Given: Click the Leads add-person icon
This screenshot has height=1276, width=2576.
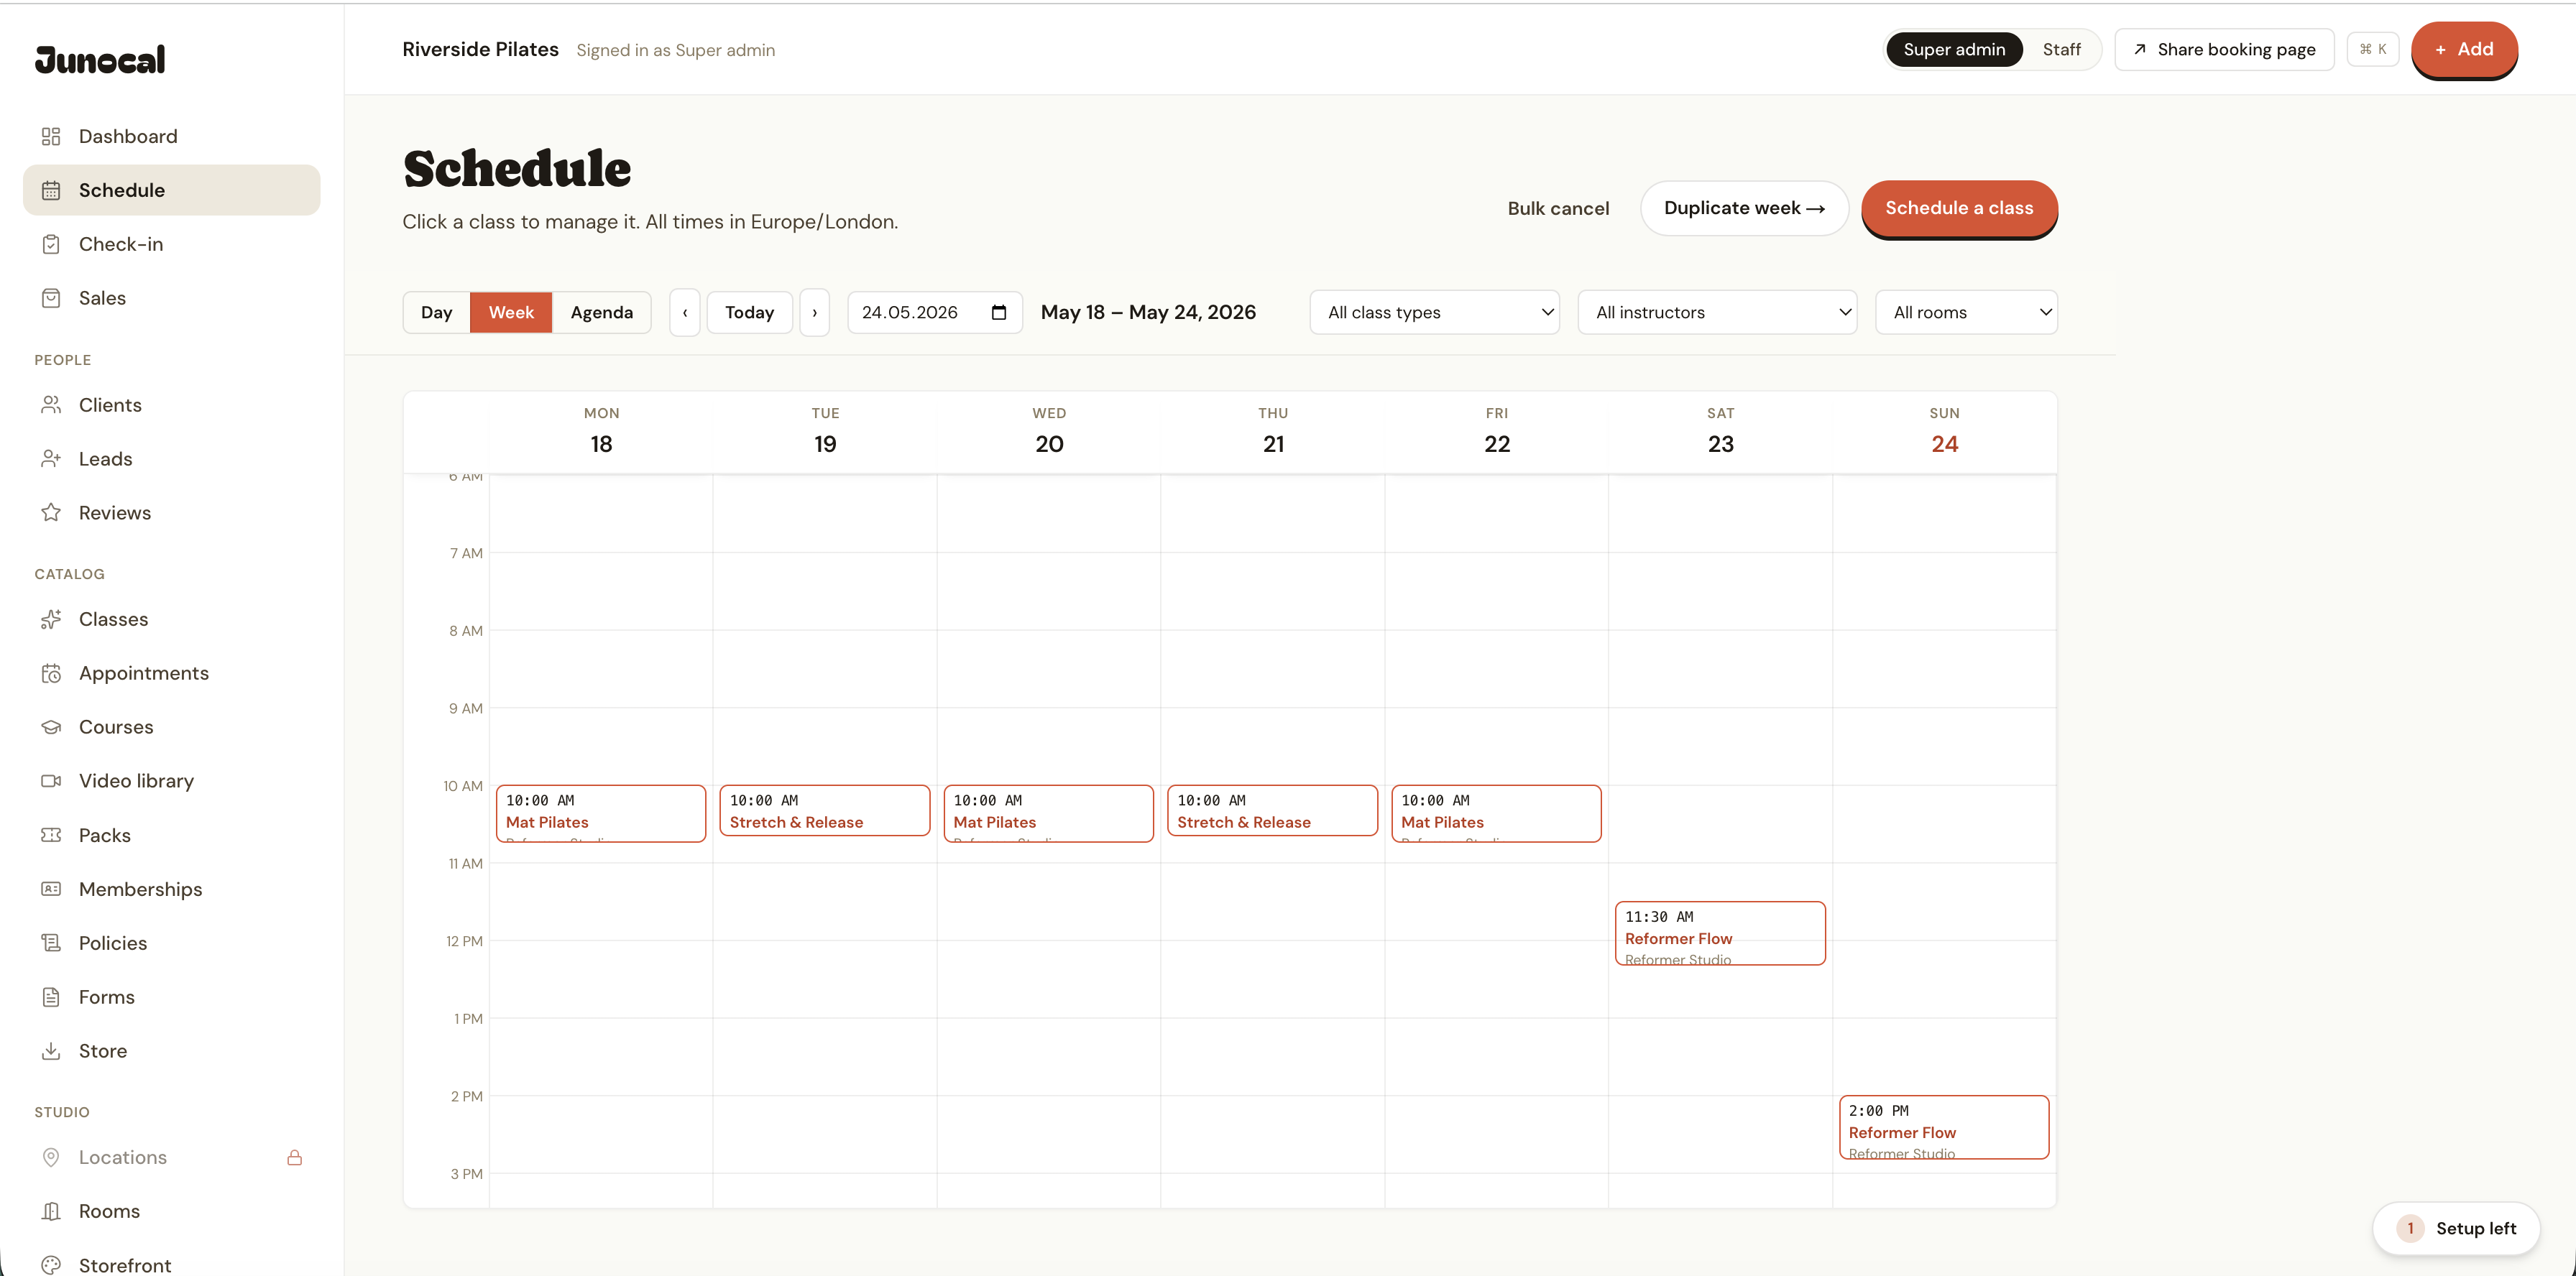Looking at the screenshot, I should pyautogui.click(x=51, y=458).
